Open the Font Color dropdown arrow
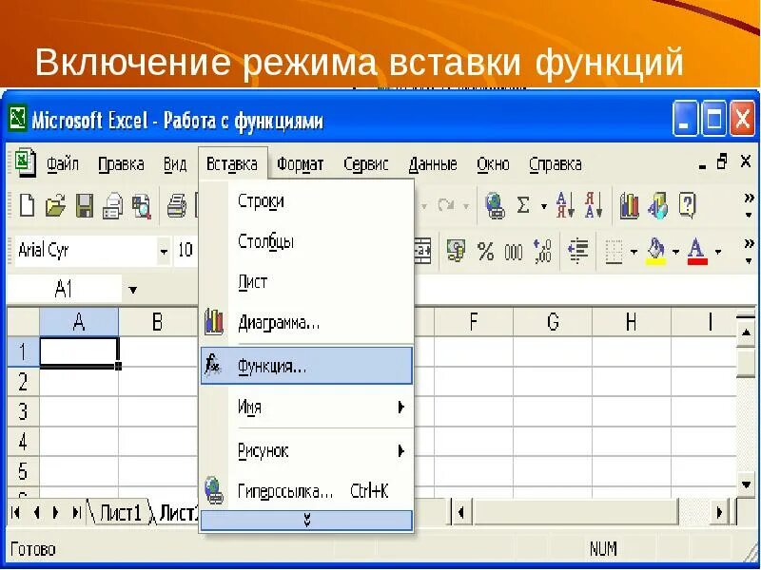Screen dimensions: 761x570 [x=718, y=252]
